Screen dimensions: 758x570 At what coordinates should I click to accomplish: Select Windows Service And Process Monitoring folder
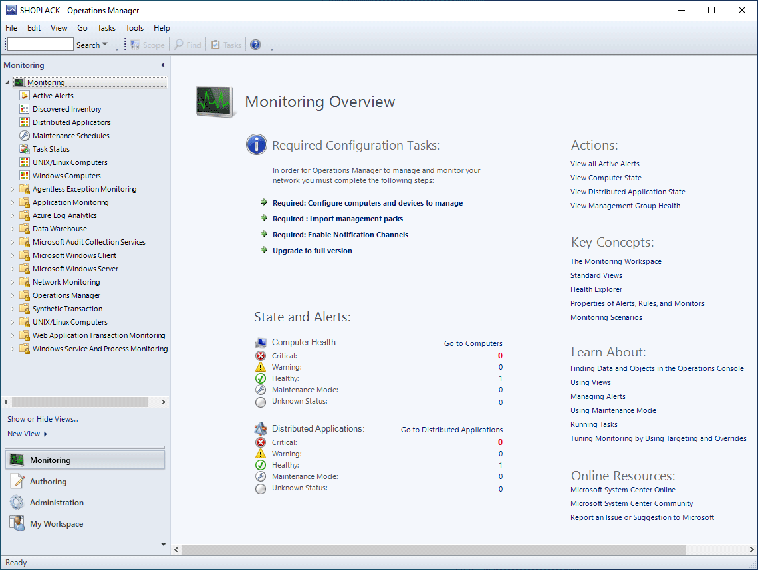100,349
